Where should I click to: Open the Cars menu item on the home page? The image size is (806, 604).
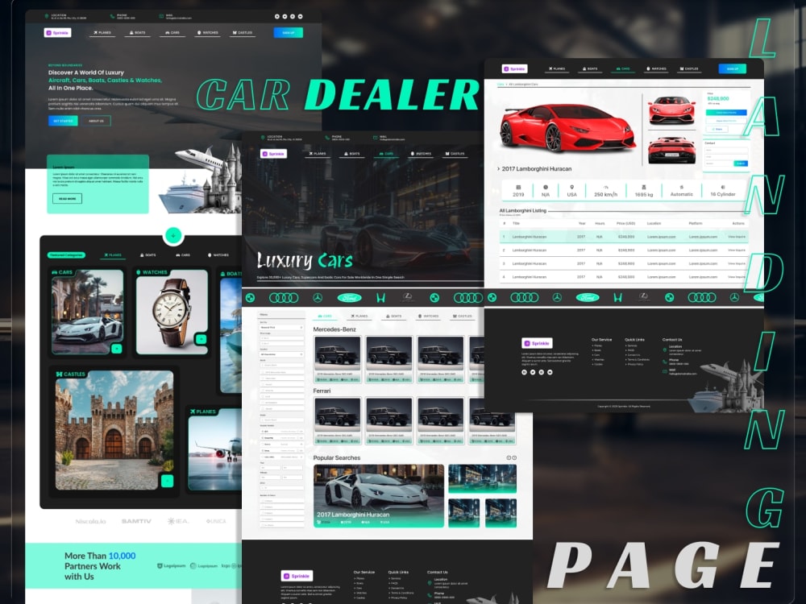(172, 32)
